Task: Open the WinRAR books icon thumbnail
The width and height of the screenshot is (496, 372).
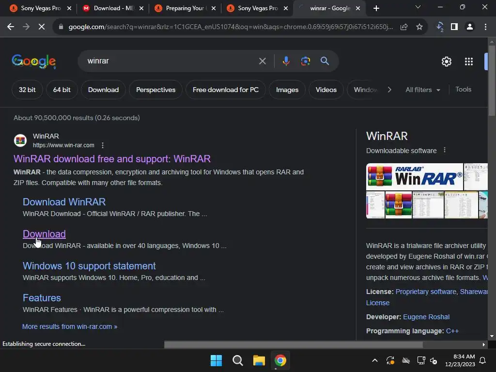Action: point(399,205)
